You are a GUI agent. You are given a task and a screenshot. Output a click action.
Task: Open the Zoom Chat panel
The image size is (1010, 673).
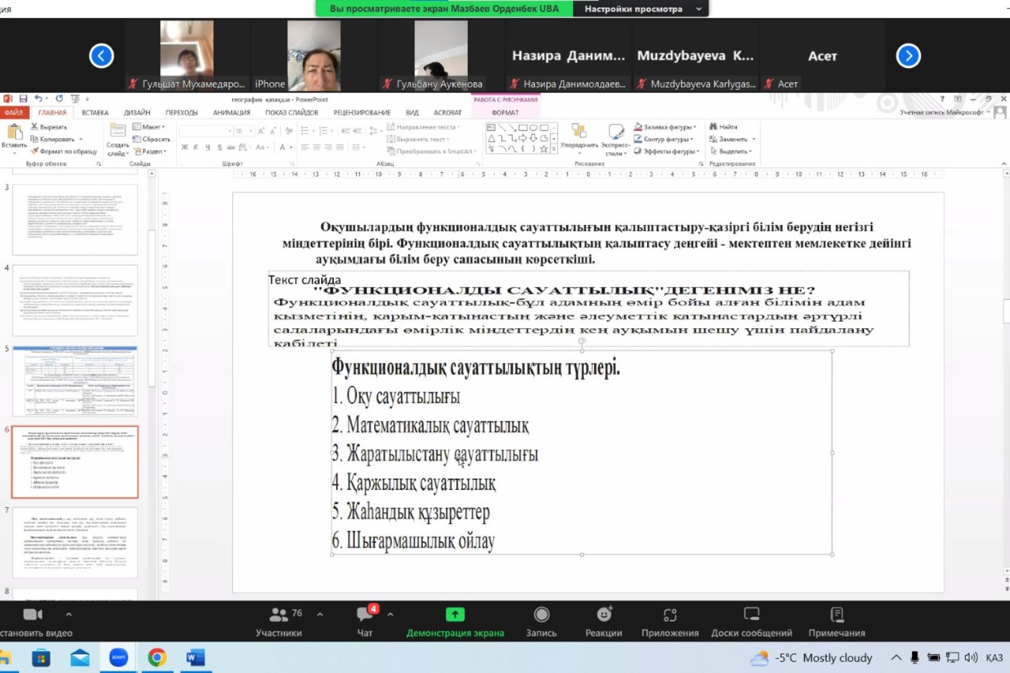pyautogui.click(x=365, y=615)
